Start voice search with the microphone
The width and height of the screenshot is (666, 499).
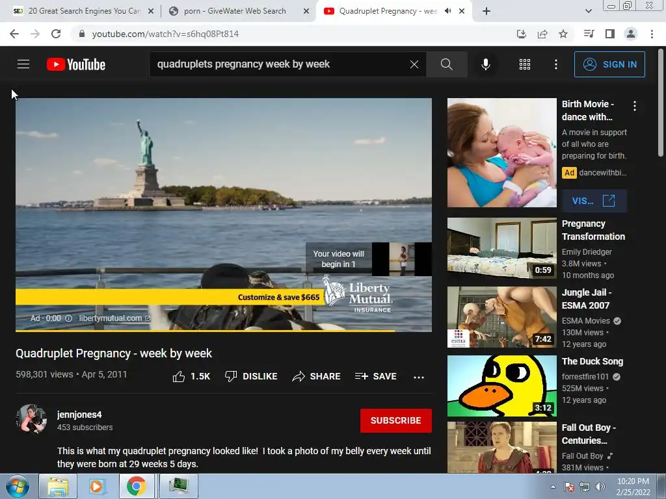pos(485,64)
